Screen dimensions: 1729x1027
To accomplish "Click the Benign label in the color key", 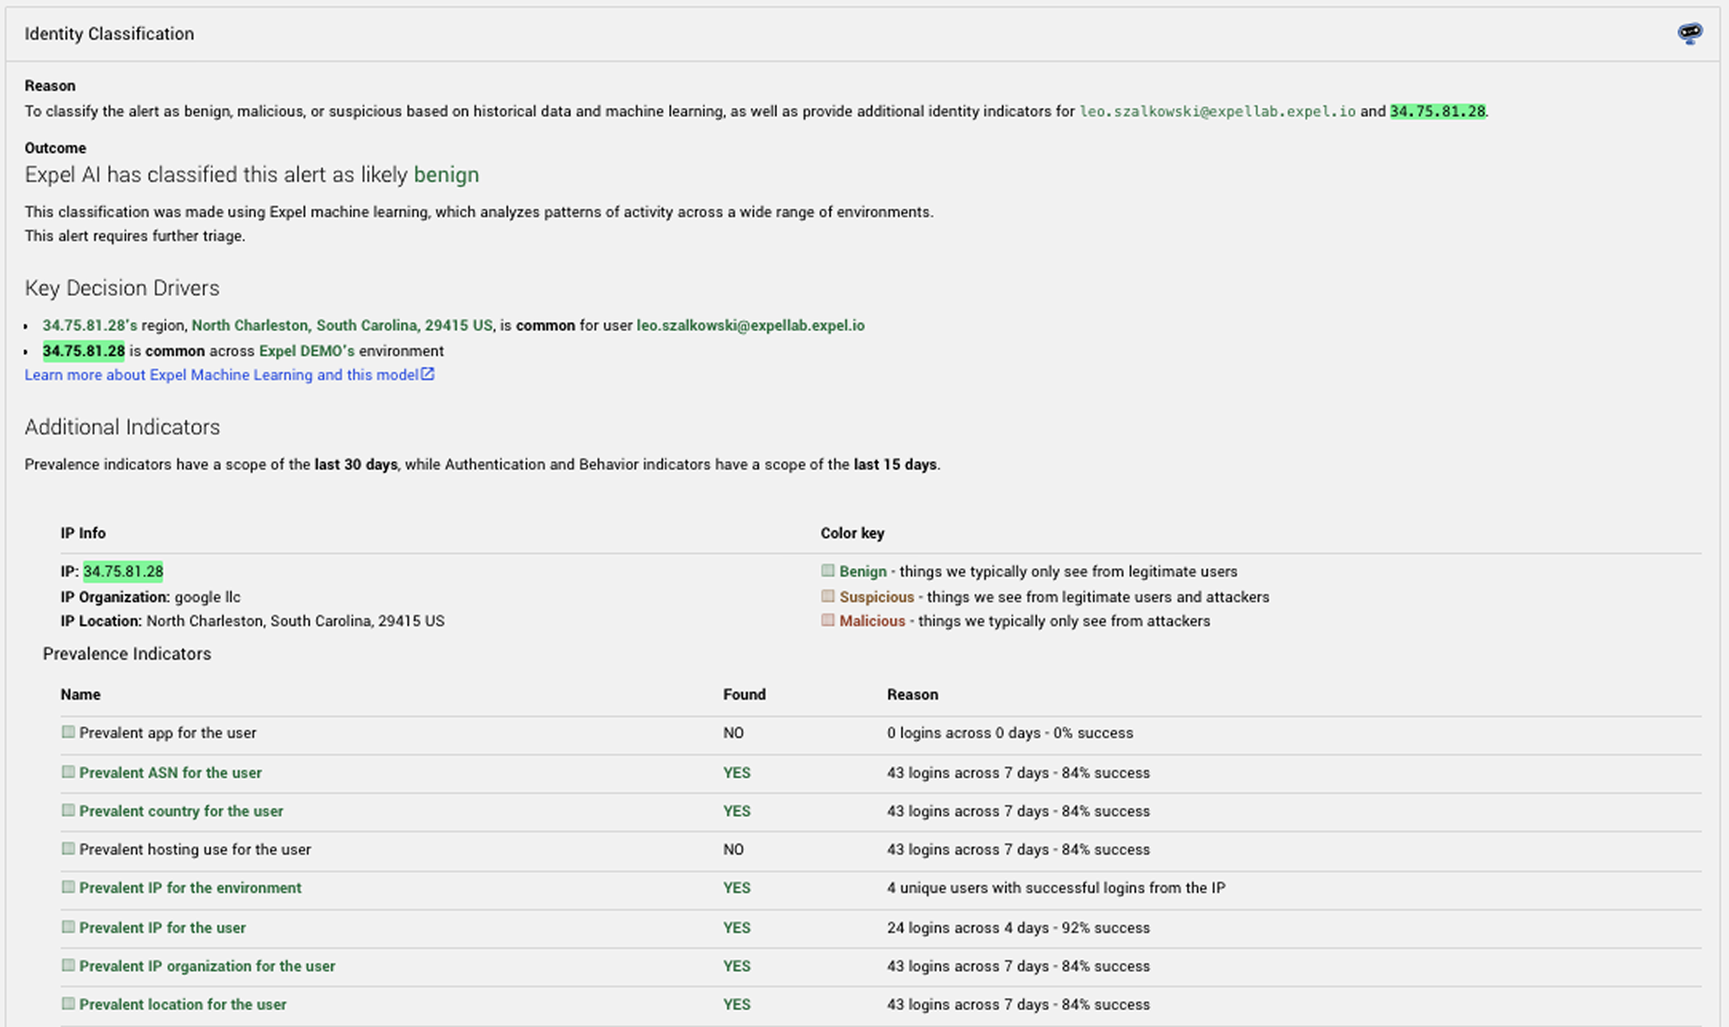I will (863, 571).
